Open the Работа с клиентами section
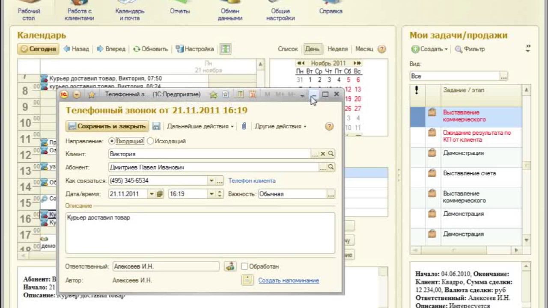548x308 pixels. (79, 10)
